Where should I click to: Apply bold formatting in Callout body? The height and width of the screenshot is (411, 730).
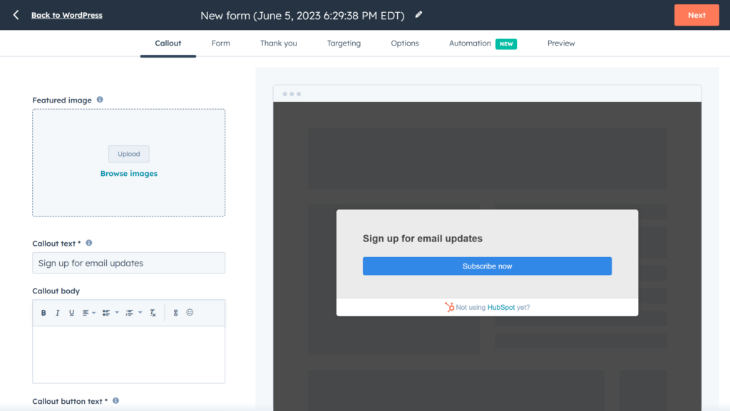[43, 313]
